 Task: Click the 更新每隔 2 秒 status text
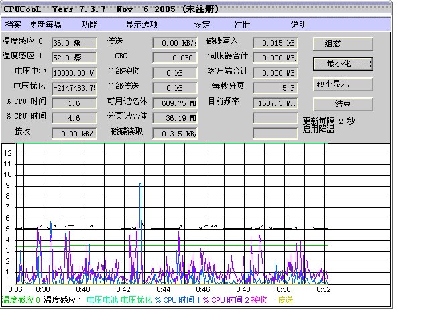(328, 121)
